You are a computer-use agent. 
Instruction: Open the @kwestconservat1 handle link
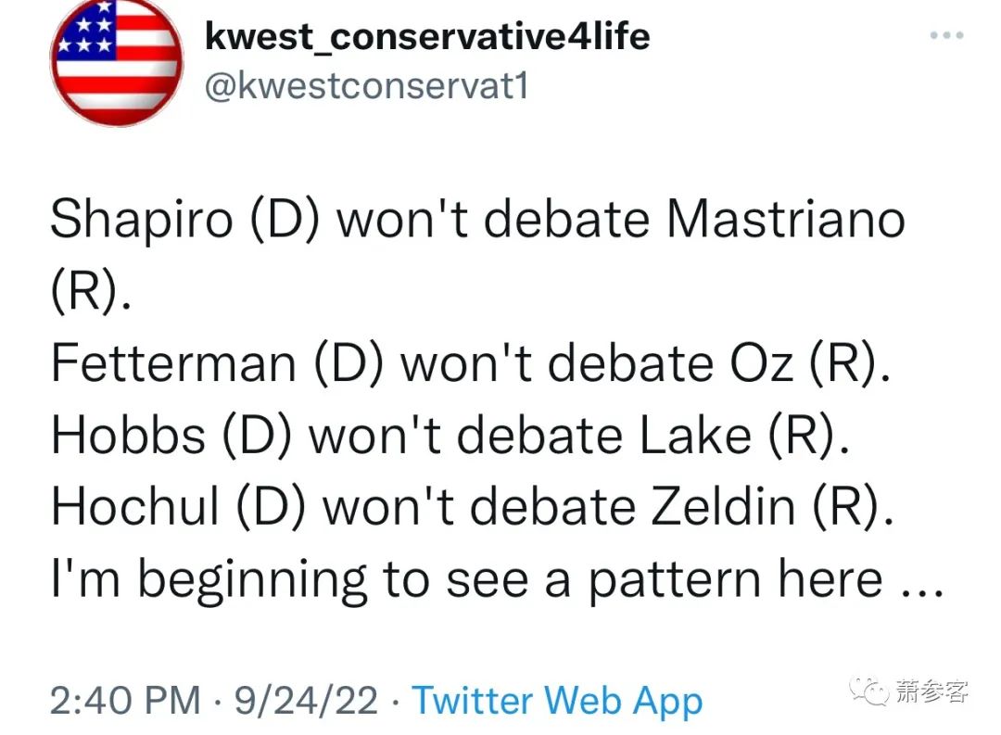pyautogui.click(x=366, y=85)
